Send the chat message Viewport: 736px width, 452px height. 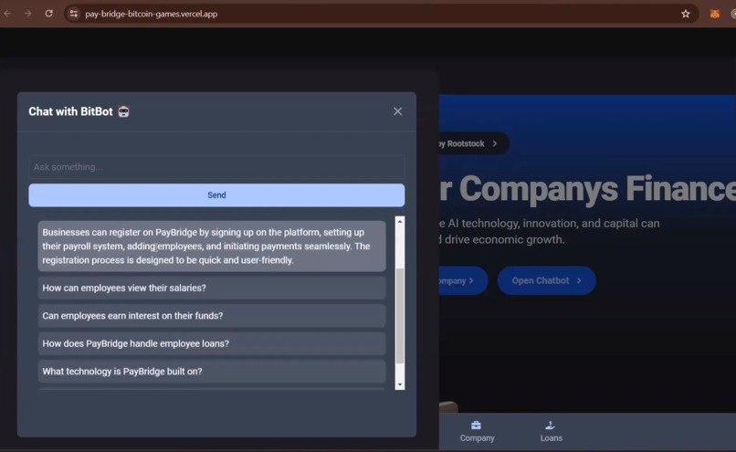coord(216,195)
